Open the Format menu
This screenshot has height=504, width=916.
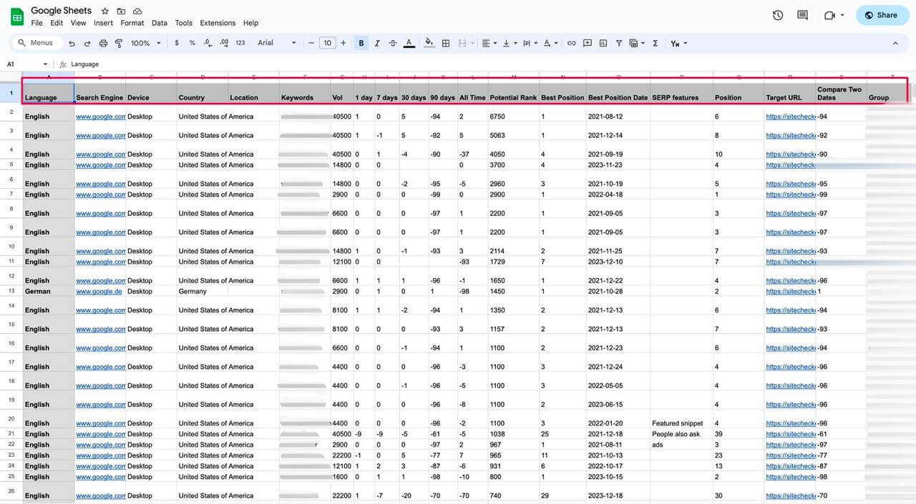click(132, 23)
